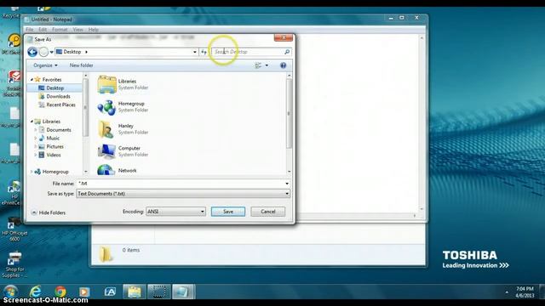
Task: Click the forward navigation arrow in Save As
Action: point(43,52)
